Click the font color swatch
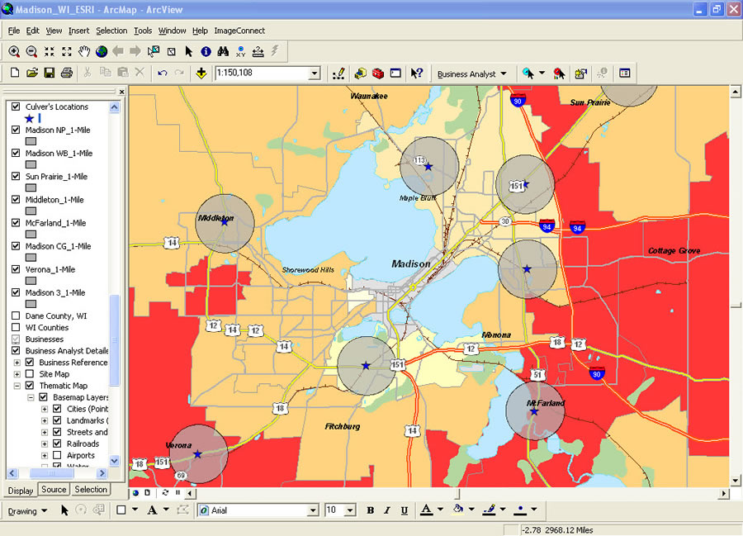 pos(426,510)
